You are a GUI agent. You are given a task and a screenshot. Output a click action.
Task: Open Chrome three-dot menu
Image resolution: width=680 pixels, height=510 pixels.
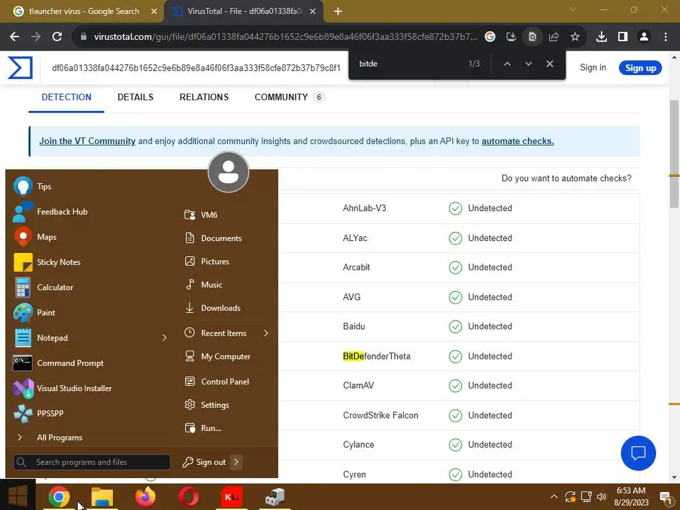point(665,37)
